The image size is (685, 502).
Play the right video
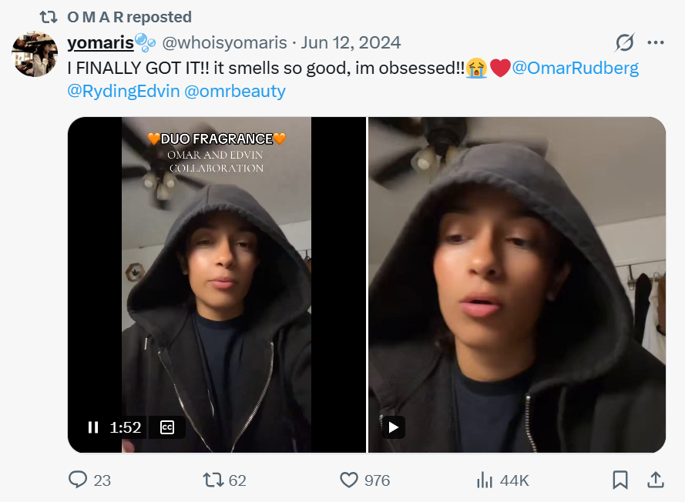(x=393, y=427)
